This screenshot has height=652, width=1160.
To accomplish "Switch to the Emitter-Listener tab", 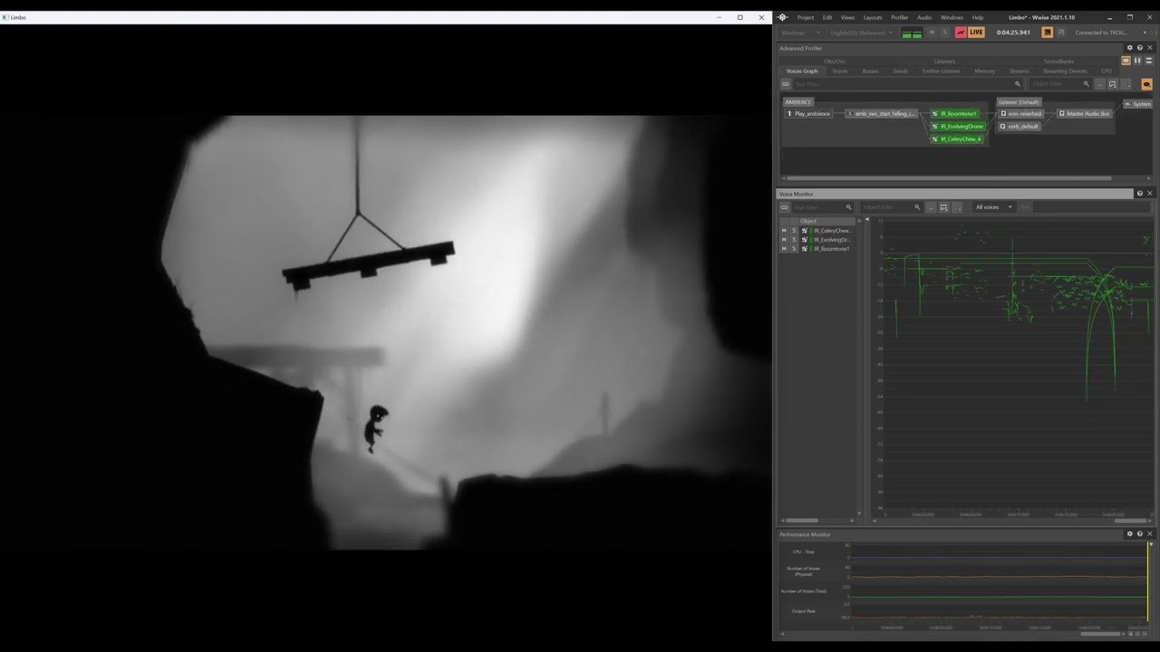I will click(x=941, y=71).
